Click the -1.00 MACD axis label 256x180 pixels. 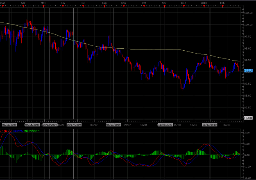(x=247, y=166)
